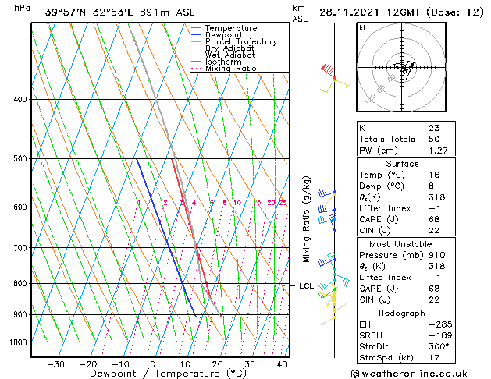Click the 'PW (cm)' row
This screenshot has width=491, height=379.
coord(406,151)
